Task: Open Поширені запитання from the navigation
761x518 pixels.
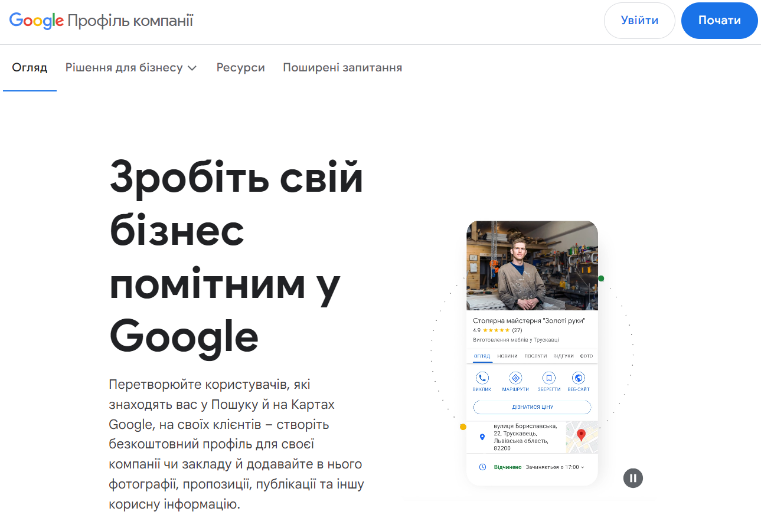Action: tap(343, 67)
